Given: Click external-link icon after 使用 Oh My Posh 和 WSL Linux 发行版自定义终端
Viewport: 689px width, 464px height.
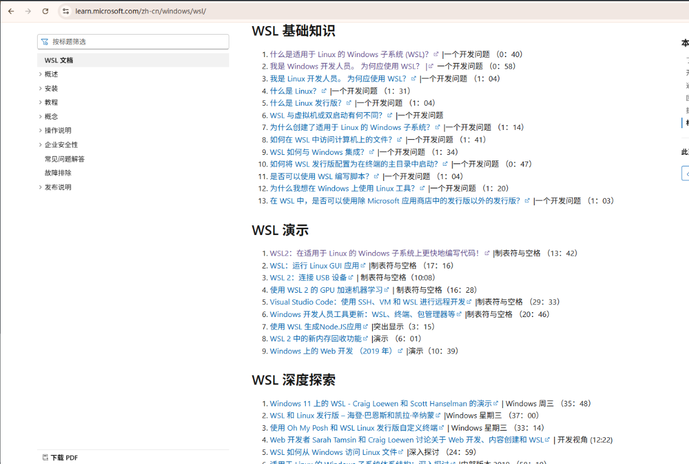Looking at the screenshot, I should (441, 428).
